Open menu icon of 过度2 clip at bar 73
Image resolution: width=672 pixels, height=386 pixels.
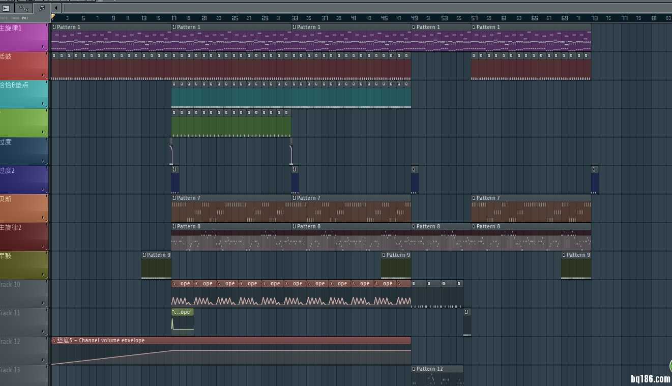pos(594,169)
